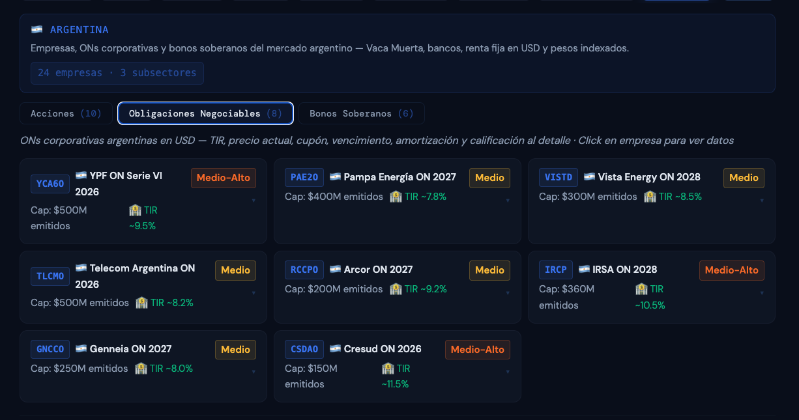This screenshot has width=799, height=420.
Task: Click the IRCP ticker badge
Action: [556, 270]
